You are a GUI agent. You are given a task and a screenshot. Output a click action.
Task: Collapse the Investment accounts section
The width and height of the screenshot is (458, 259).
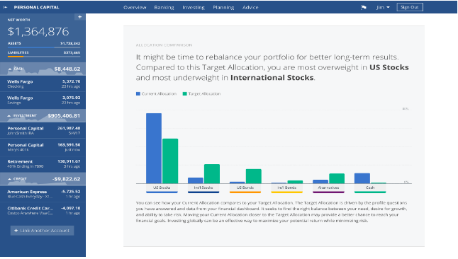click(x=9, y=116)
